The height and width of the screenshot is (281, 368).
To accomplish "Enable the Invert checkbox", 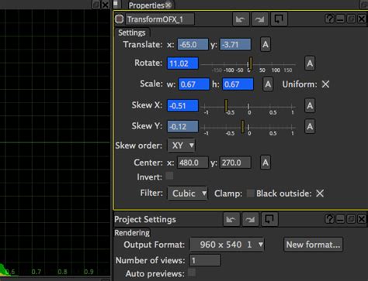I will point(169,176).
